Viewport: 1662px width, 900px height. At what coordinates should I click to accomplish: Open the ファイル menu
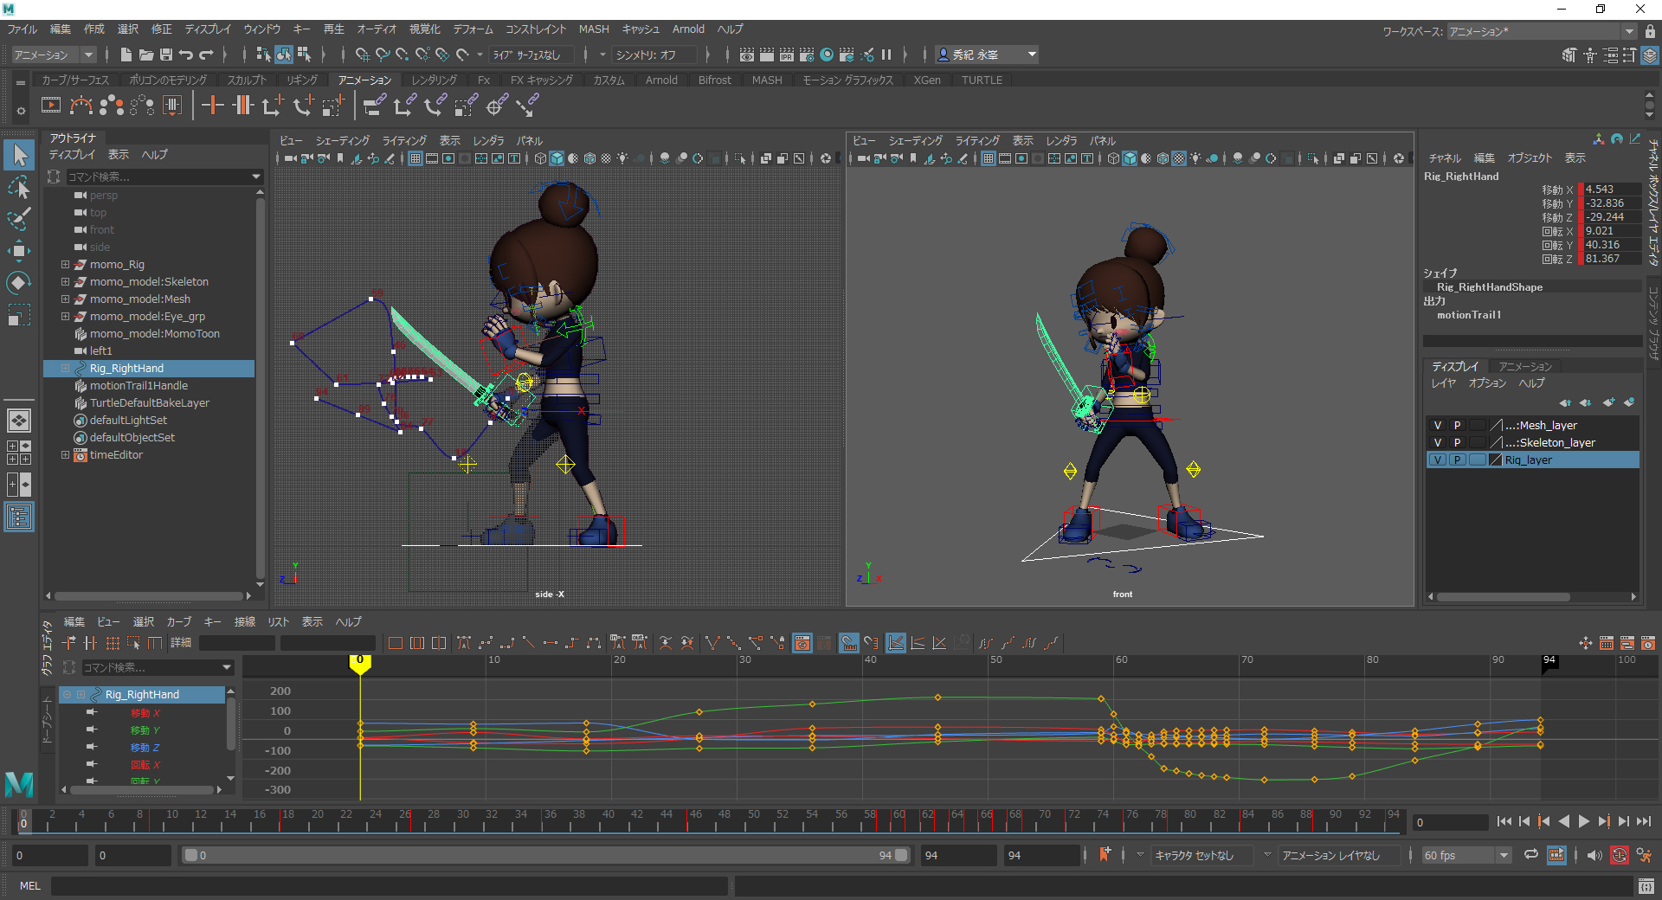click(23, 29)
